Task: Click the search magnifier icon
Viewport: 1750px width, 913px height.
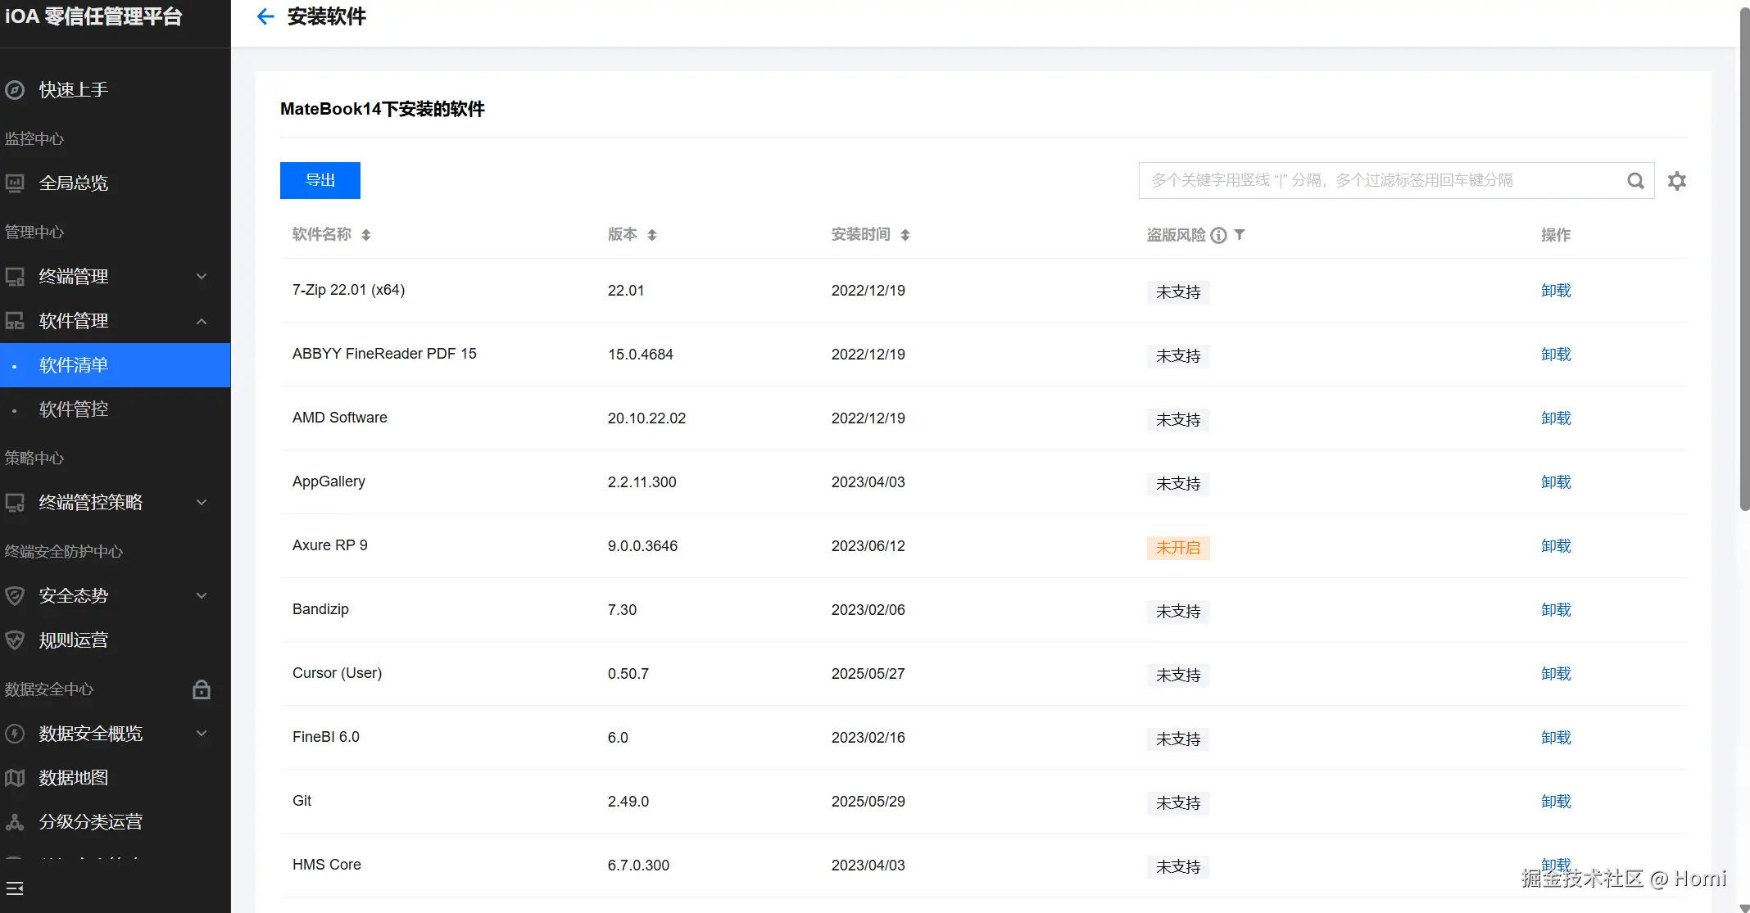Action: 1635,181
